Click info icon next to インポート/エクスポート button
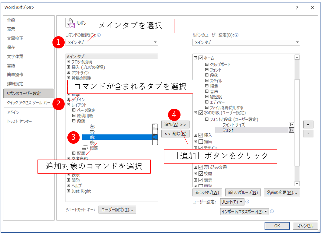This screenshot has width=322, height=236. [272, 211]
